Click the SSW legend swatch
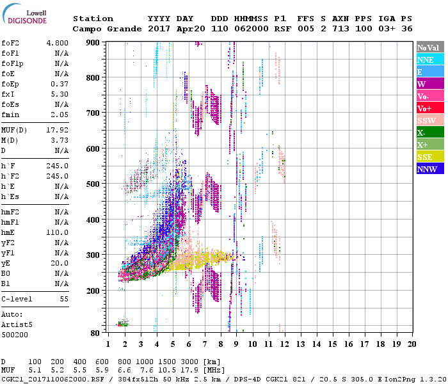448x384 pixels. (429, 120)
